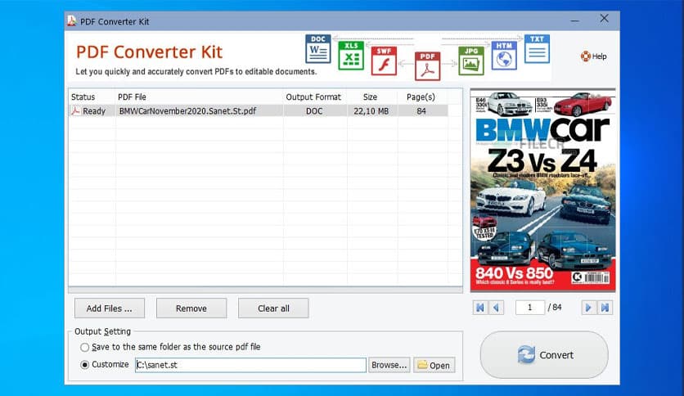This screenshot has width=684, height=396.
Task: Click the Size column header
Action: tap(371, 97)
